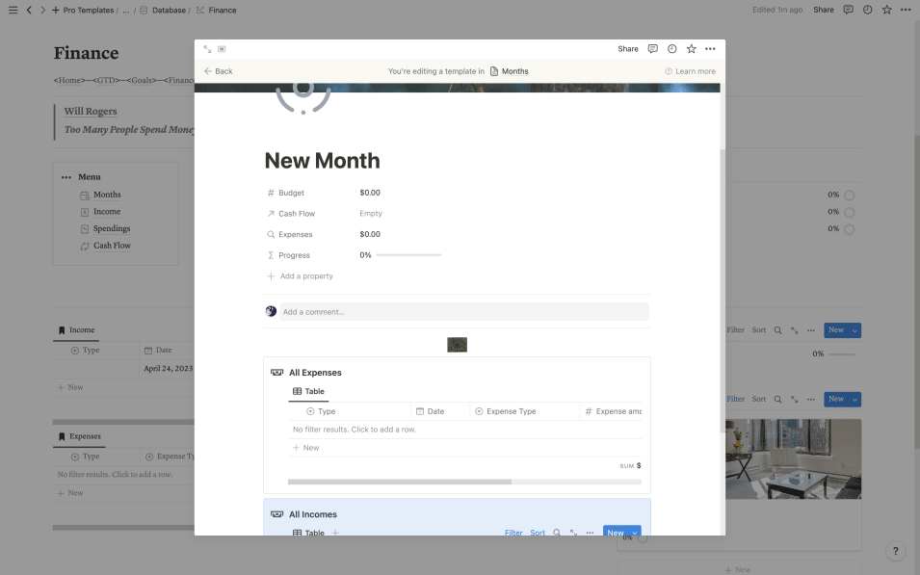
Task: Click the Add a comment field
Action: coord(463,311)
